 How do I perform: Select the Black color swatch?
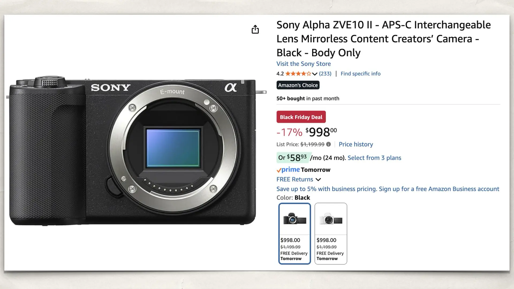[x=294, y=219]
